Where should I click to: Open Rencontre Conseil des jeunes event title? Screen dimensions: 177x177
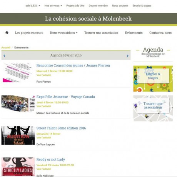click(x=73, y=65)
